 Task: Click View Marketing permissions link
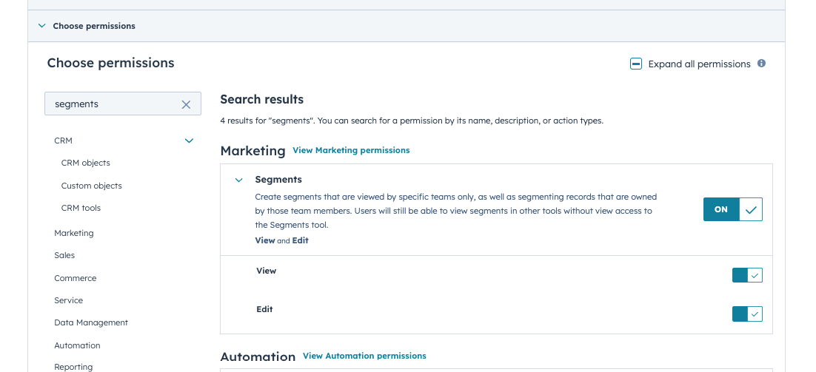[351, 150]
